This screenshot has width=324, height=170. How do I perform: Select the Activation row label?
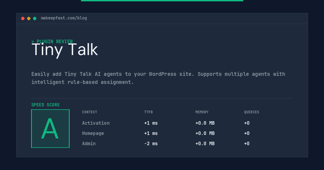click(x=96, y=123)
